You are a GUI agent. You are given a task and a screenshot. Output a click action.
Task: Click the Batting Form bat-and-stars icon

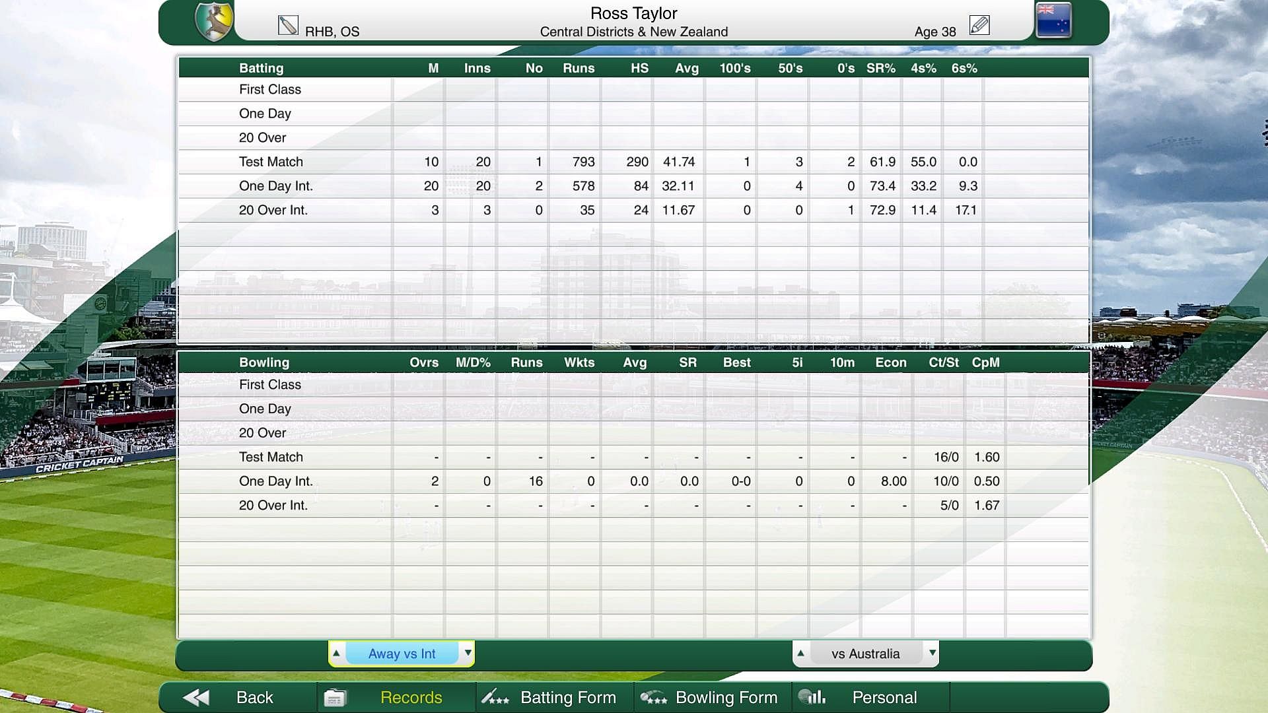(x=495, y=697)
